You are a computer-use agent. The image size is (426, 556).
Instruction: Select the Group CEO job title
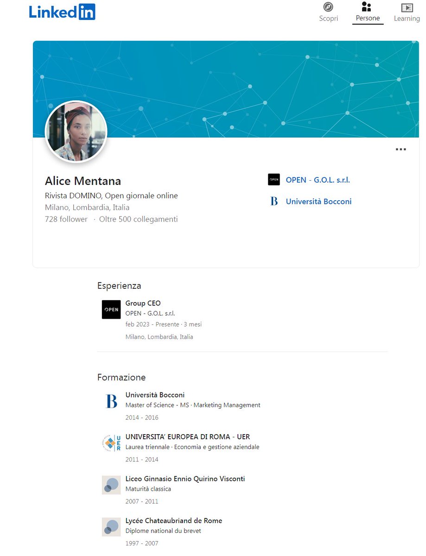(x=143, y=303)
